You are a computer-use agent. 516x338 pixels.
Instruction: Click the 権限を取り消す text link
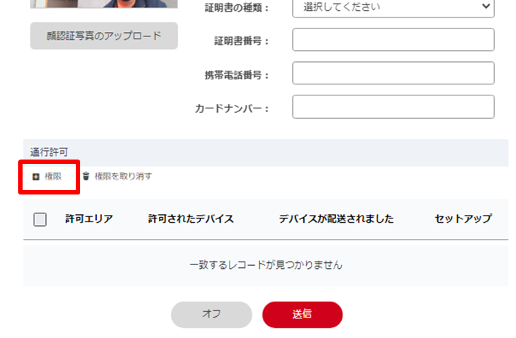[123, 176]
